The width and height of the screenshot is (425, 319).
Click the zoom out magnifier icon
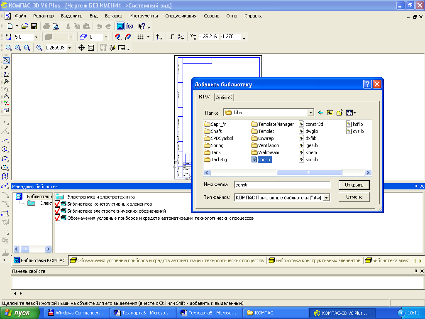point(27,48)
